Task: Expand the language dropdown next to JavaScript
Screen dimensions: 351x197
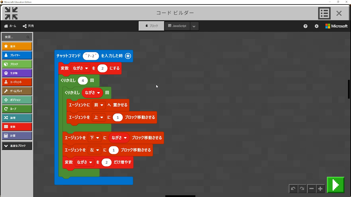Action: click(x=194, y=26)
